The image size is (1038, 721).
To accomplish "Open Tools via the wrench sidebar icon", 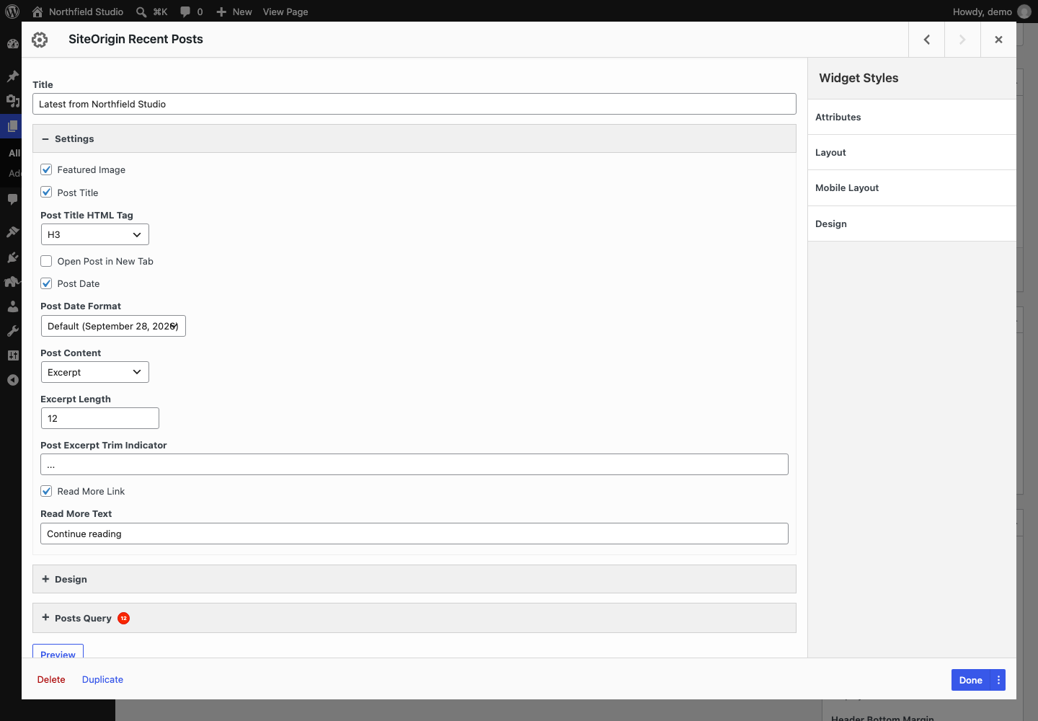I will point(12,331).
